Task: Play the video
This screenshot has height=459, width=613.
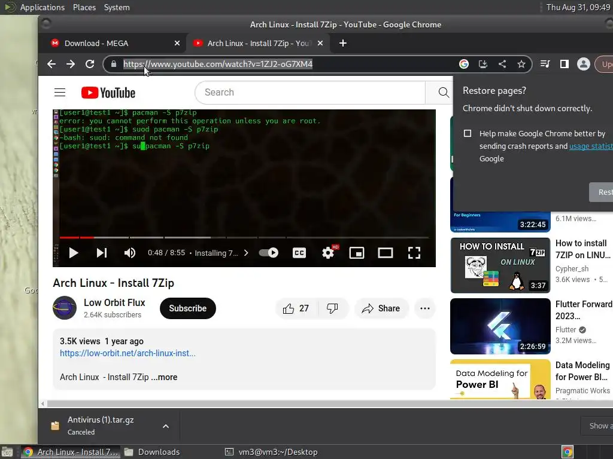Action: [x=73, y=253]
